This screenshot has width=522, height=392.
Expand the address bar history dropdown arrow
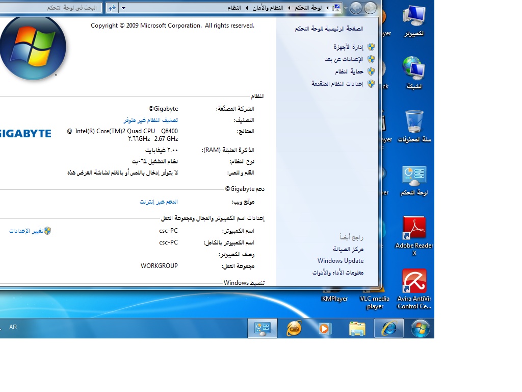[123, 8]
